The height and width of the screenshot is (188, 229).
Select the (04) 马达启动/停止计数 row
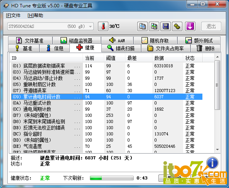coord(107,78)
